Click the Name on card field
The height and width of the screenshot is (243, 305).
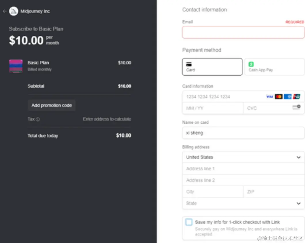click(243, 133)
